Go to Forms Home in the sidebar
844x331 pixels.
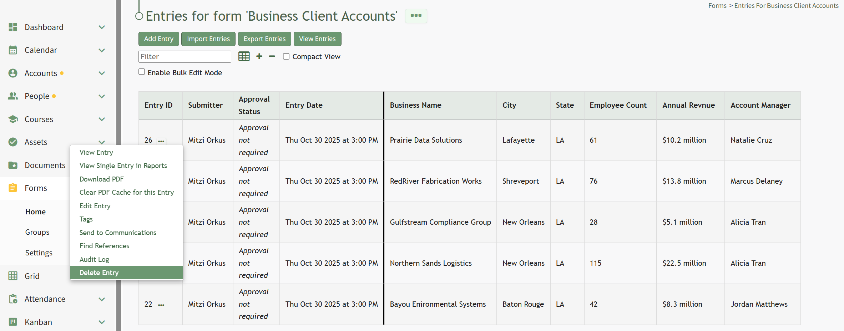coord(35,212)
